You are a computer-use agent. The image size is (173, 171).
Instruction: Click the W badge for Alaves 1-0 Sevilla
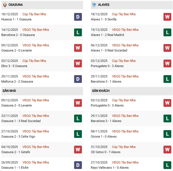click(167, 17)
